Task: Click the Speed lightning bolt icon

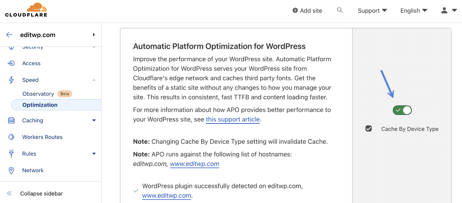Action: click(11, 80)
